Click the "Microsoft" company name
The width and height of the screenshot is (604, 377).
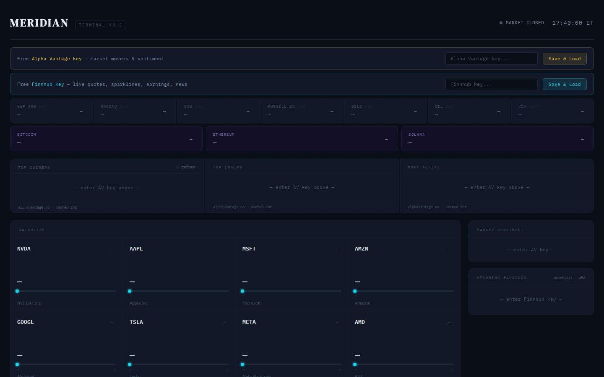click(251, 303)
